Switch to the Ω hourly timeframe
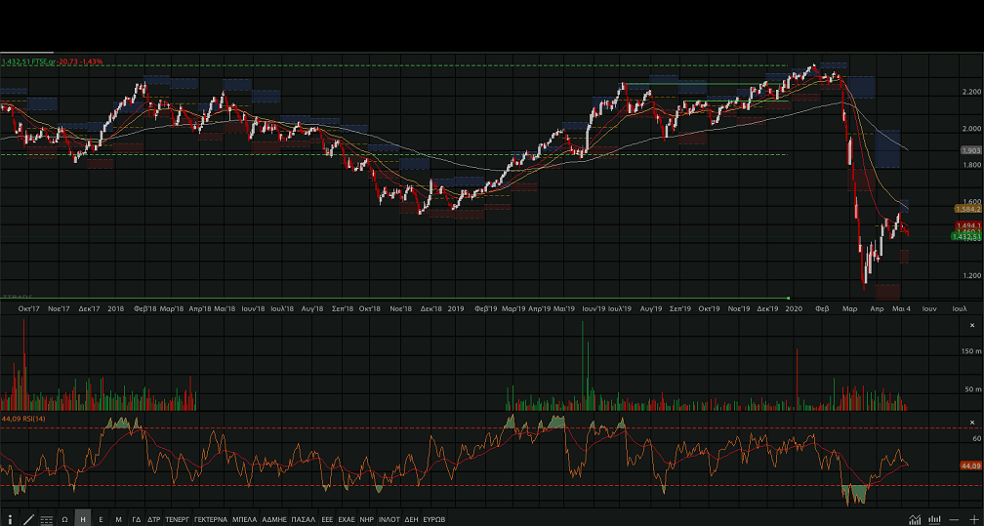This screenshot has width=984, height=526. 64,519
